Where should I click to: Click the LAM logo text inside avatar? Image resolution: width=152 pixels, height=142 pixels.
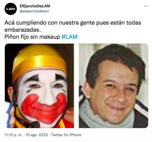pyautogui.click(x=11, y=9)
